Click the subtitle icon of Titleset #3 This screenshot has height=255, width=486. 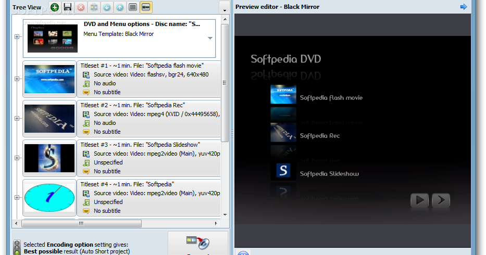(x=86, y=171)
